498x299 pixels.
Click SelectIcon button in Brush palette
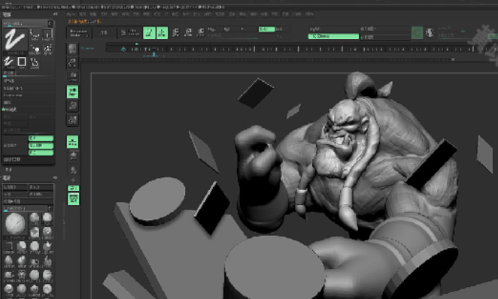click(41, 194)
